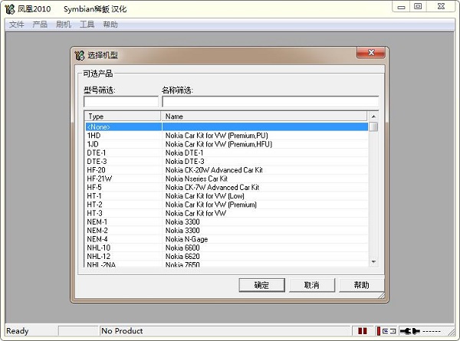The width and height of the screenshot is (460, 341).
Task: Click the connection plug status icon
Action: (410, 331)
